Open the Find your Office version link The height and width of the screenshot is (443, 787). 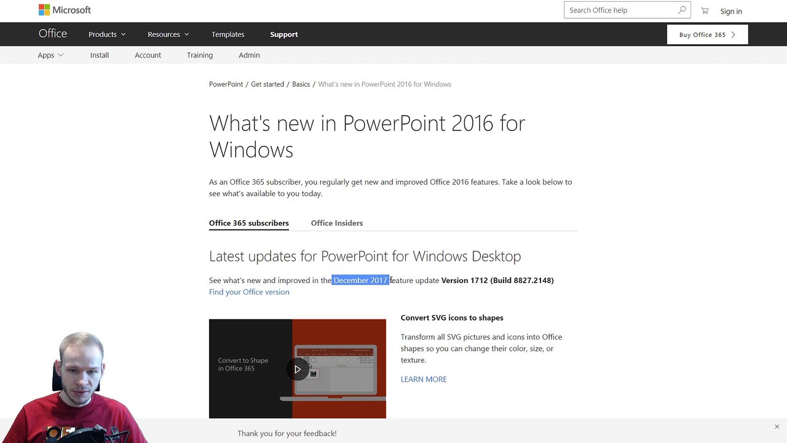pyautogui.click(x=249, y=292)
